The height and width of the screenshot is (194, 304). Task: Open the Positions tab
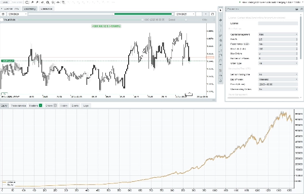(35, 106)
